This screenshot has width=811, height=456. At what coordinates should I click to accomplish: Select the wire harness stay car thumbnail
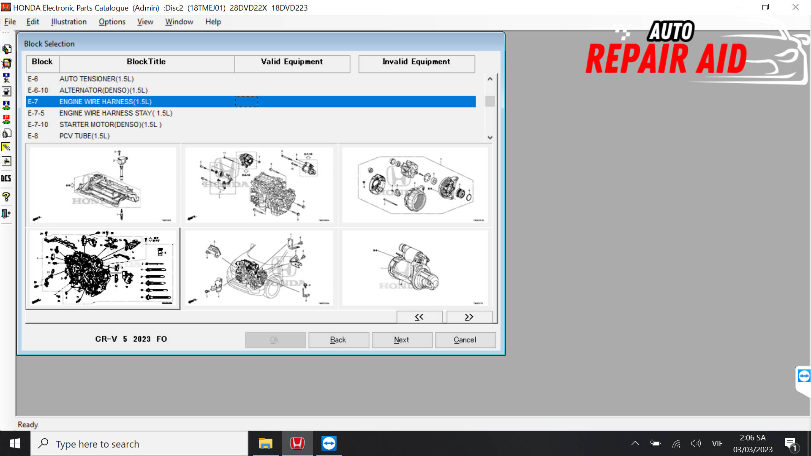pos(259,268)
